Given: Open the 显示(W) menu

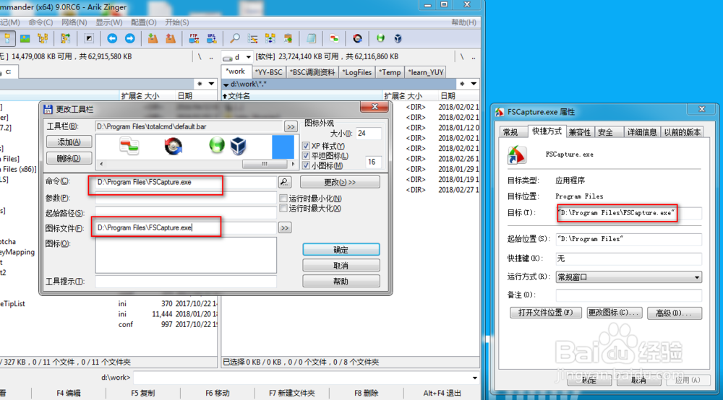Looking at the screenshot, I should (x=109, y=22).
